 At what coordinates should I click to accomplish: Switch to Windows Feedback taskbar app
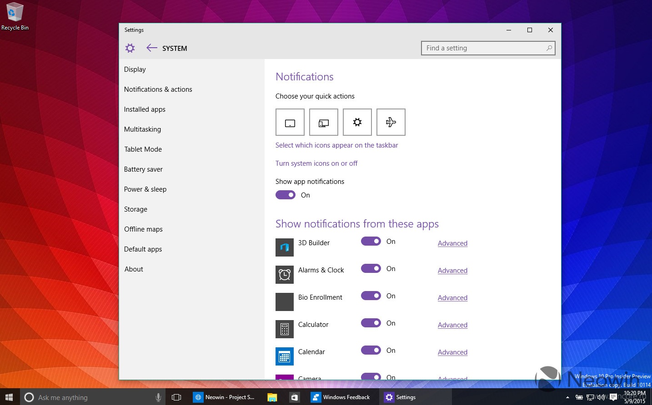tap(341, 397)
